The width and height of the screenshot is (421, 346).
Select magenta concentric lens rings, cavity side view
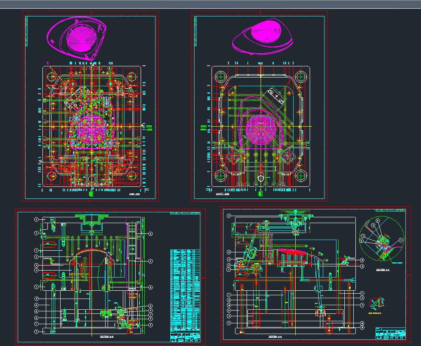click(x=261, y=130)
